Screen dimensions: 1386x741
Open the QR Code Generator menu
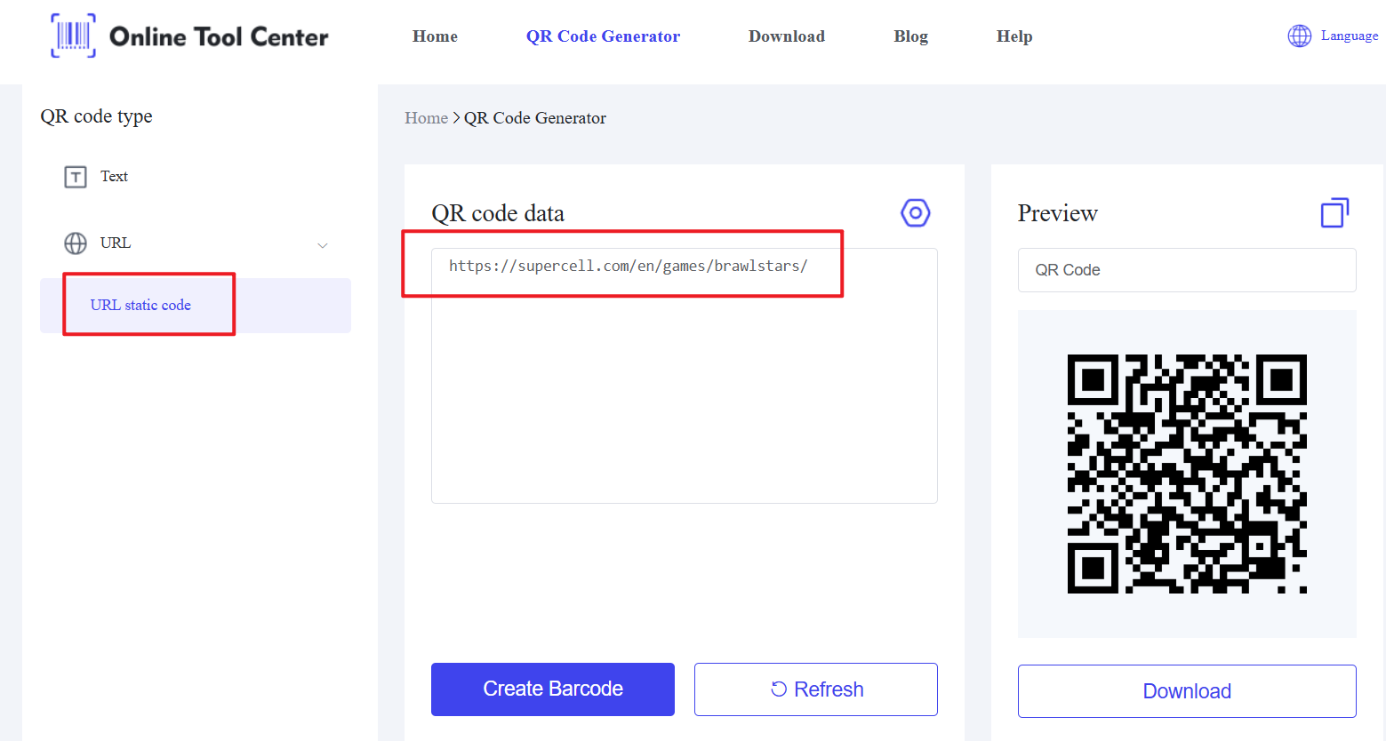click(x=603, y=36)
